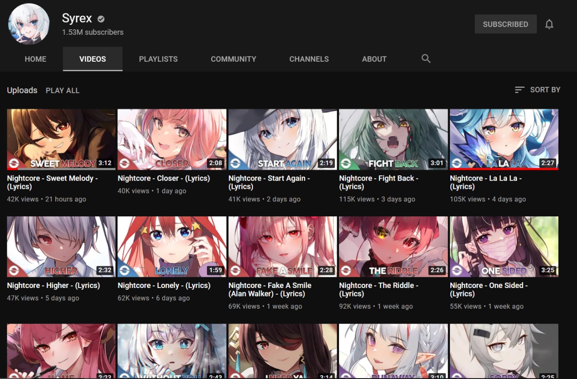The width and height of the screenshot is (577, 379).
Task: Click the Sweet Melody video thumbnail
Action: 61,139
